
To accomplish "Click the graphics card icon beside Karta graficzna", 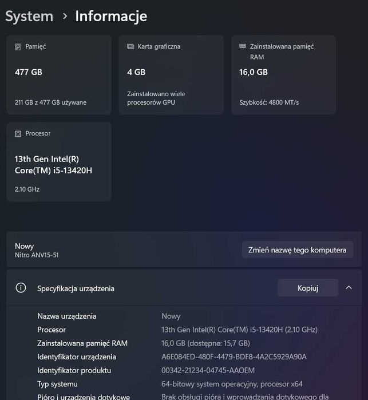I will (x=130, y=46).
